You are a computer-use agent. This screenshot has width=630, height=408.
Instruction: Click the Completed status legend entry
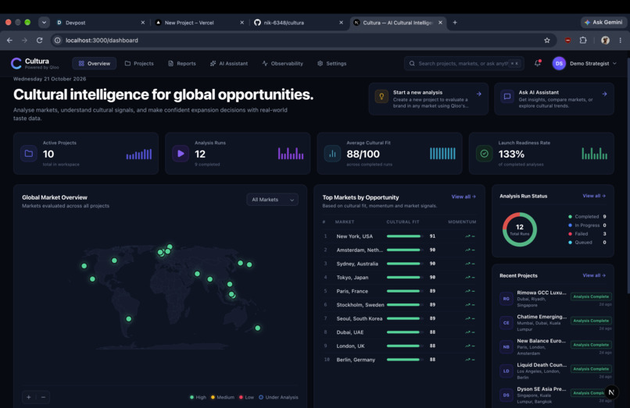pyautogui.click(x=587, y=217)
